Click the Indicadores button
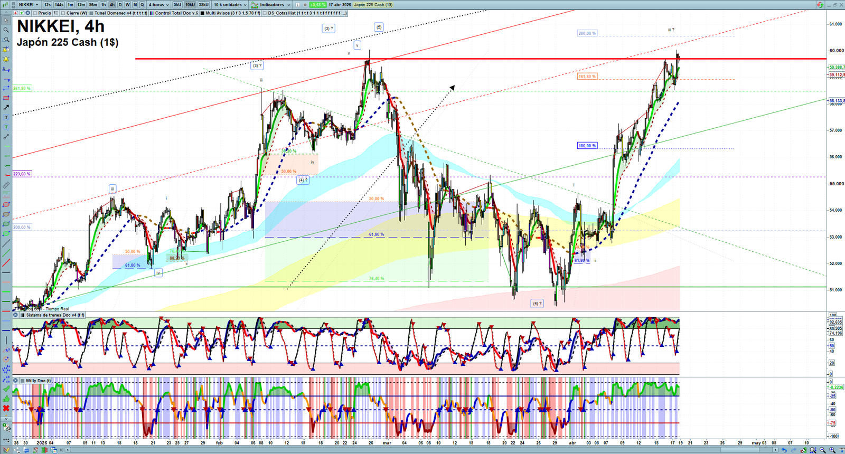The image size is (845, 454). (x=271, y=5)
